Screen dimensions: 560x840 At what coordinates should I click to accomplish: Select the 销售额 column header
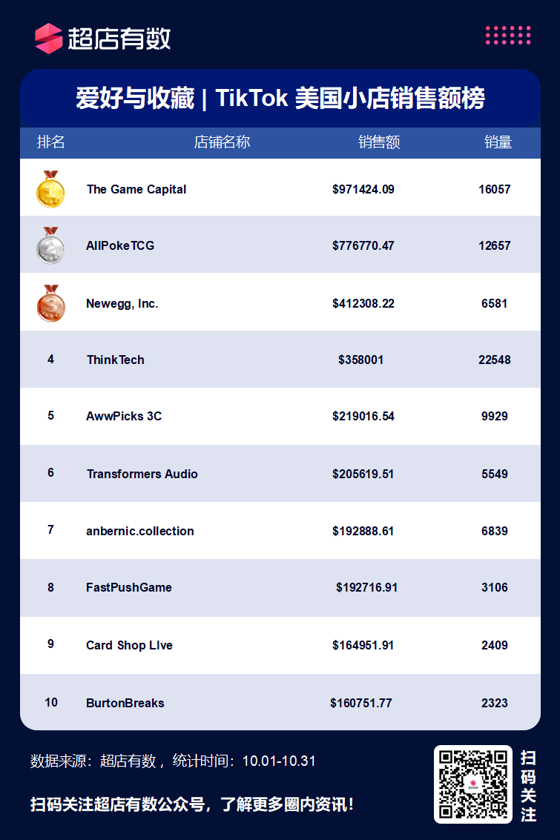379,142
